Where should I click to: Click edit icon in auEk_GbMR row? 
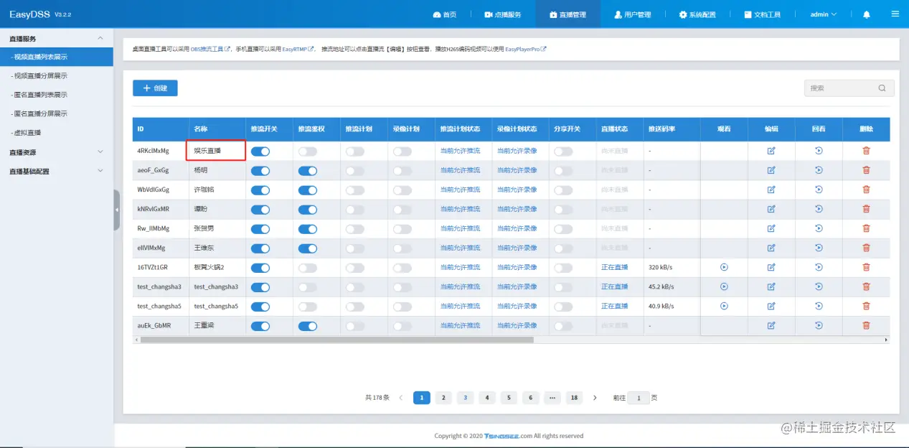[x=771, y=325]
